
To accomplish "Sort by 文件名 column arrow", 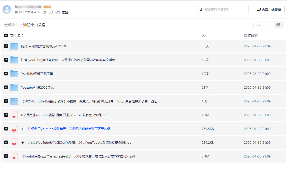I will click(x=22, y=35).
